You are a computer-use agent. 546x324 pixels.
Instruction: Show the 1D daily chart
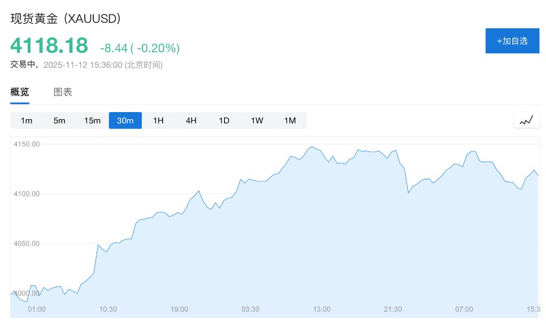pos(224,121)
